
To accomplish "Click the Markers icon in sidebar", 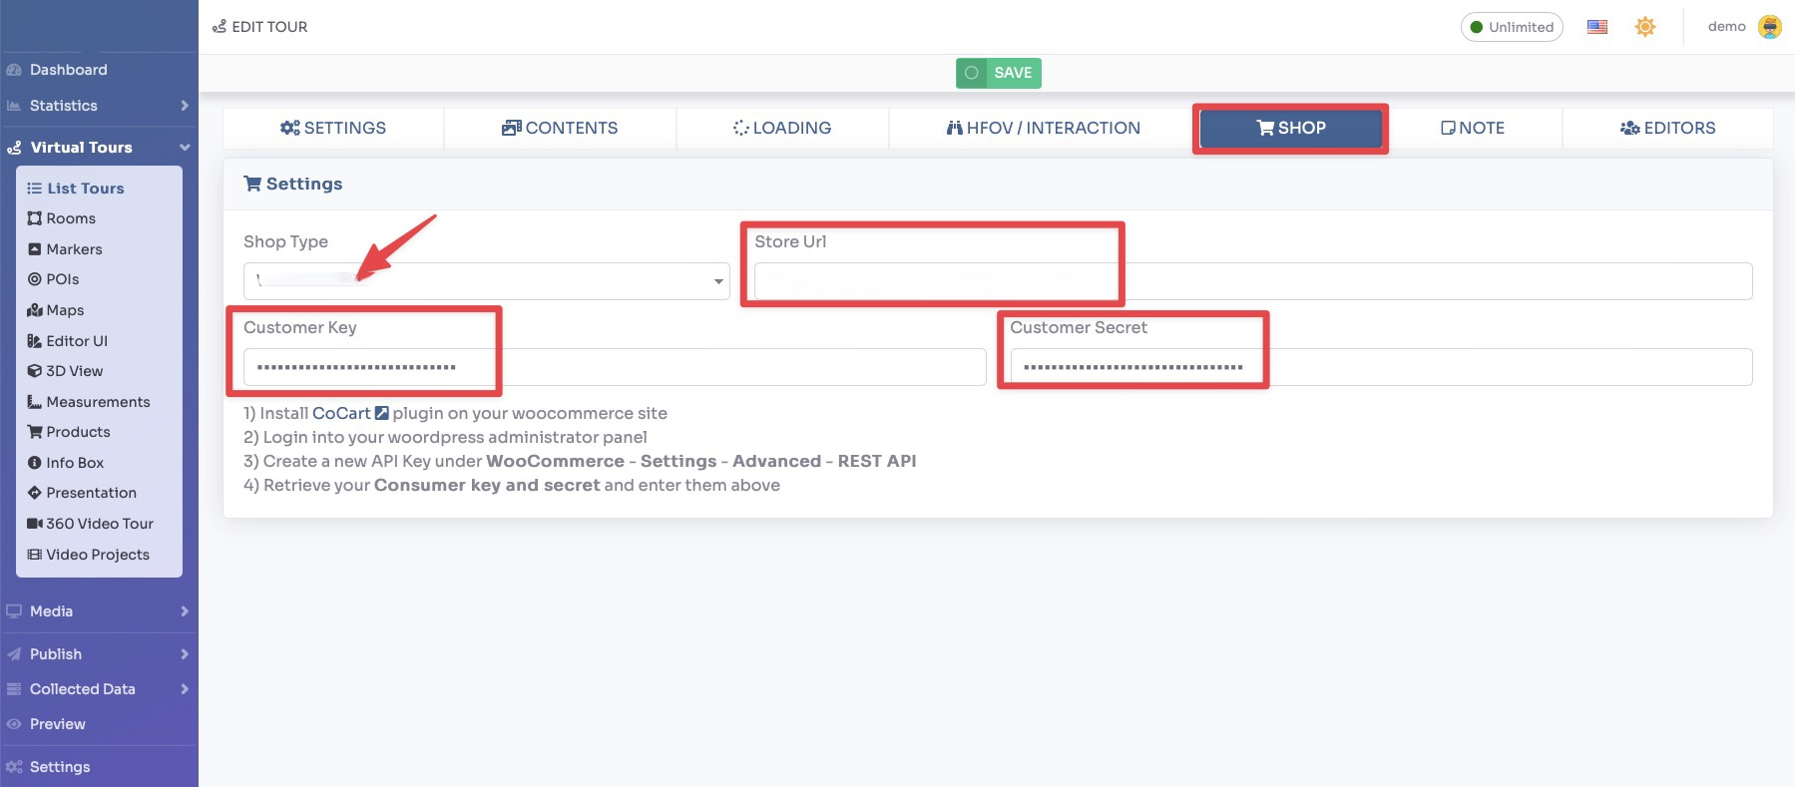I will point(35,249).
